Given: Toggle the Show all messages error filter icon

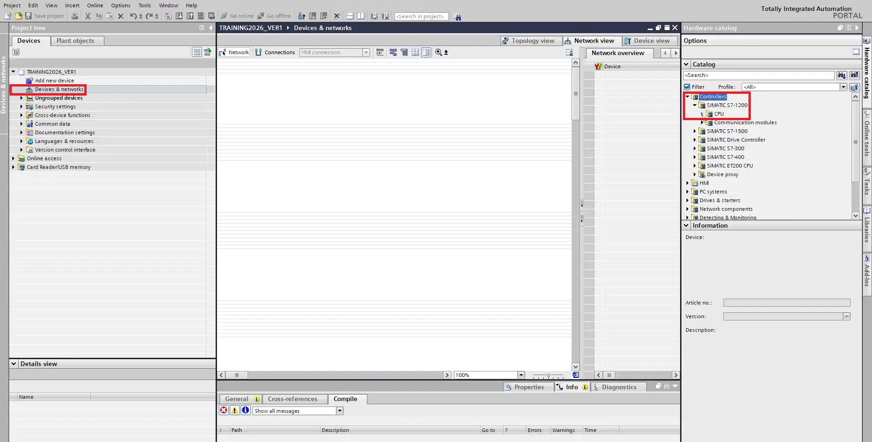Looking at the screenshot, I should tap(223, 410).
